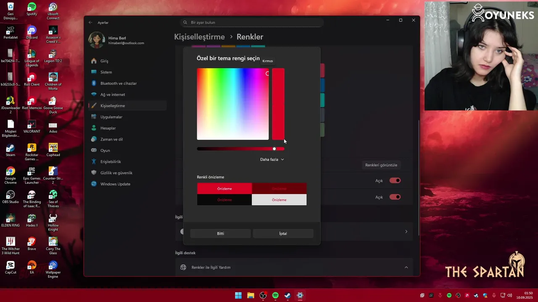The width and height of the screenshot is (538, 302).
Task: Click Settings gear icon on taskbar
Action: [300, 295]
